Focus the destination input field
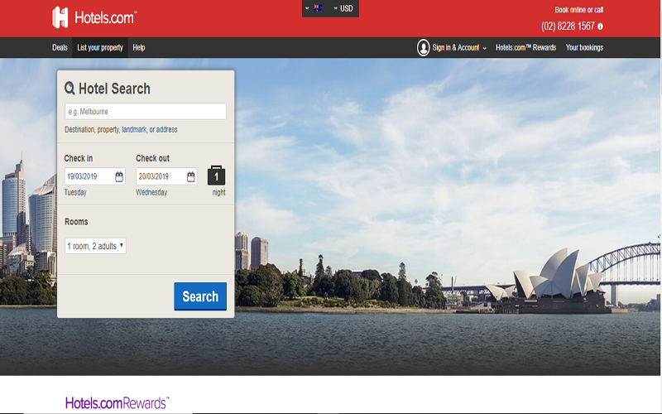 click(x=146, y=112)
